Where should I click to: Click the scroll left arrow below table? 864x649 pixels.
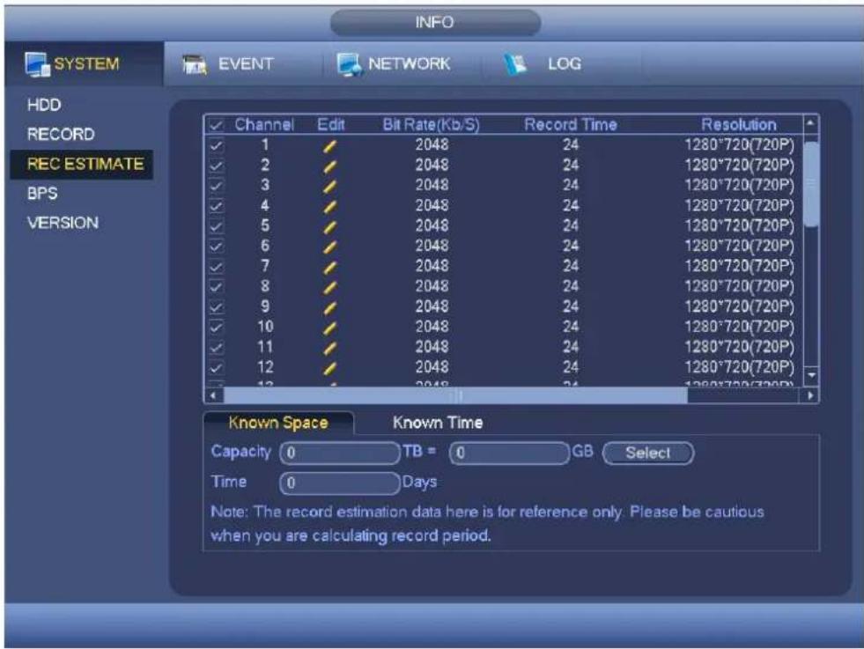coord(214,395)
